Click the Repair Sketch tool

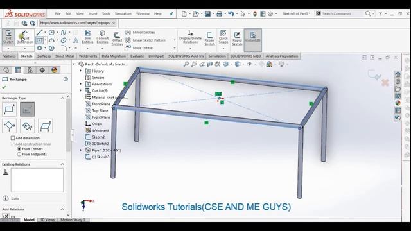tap(209, 38)
